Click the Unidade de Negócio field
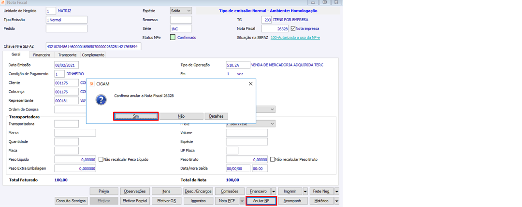 pyautogui.click(x=51, y=11)
